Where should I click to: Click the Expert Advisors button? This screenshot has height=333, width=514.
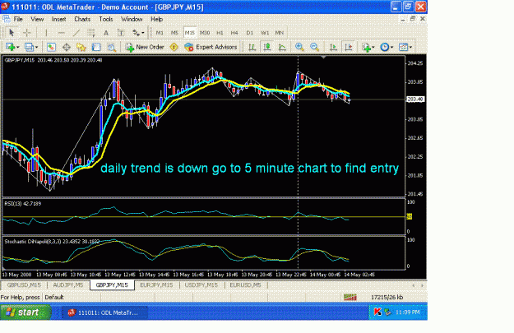pyautogui.click(x=211, y=47)
